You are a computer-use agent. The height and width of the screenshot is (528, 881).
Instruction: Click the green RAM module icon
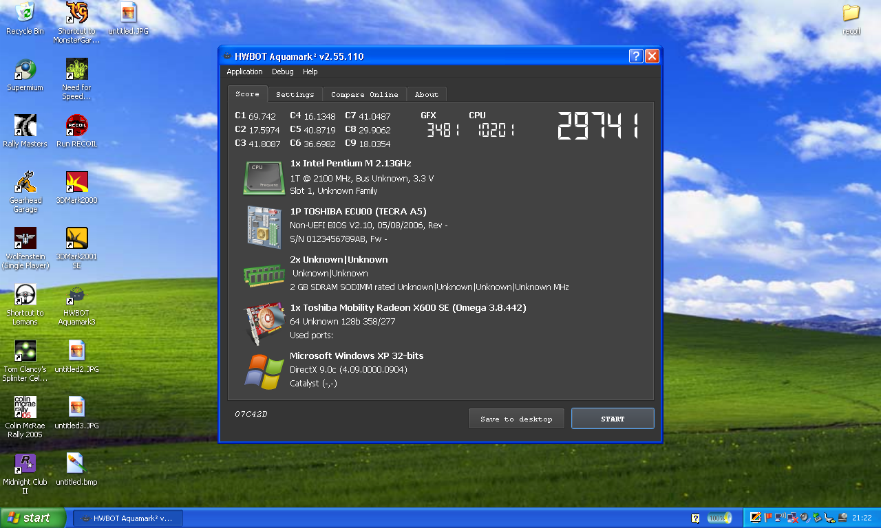click(264, 275)
